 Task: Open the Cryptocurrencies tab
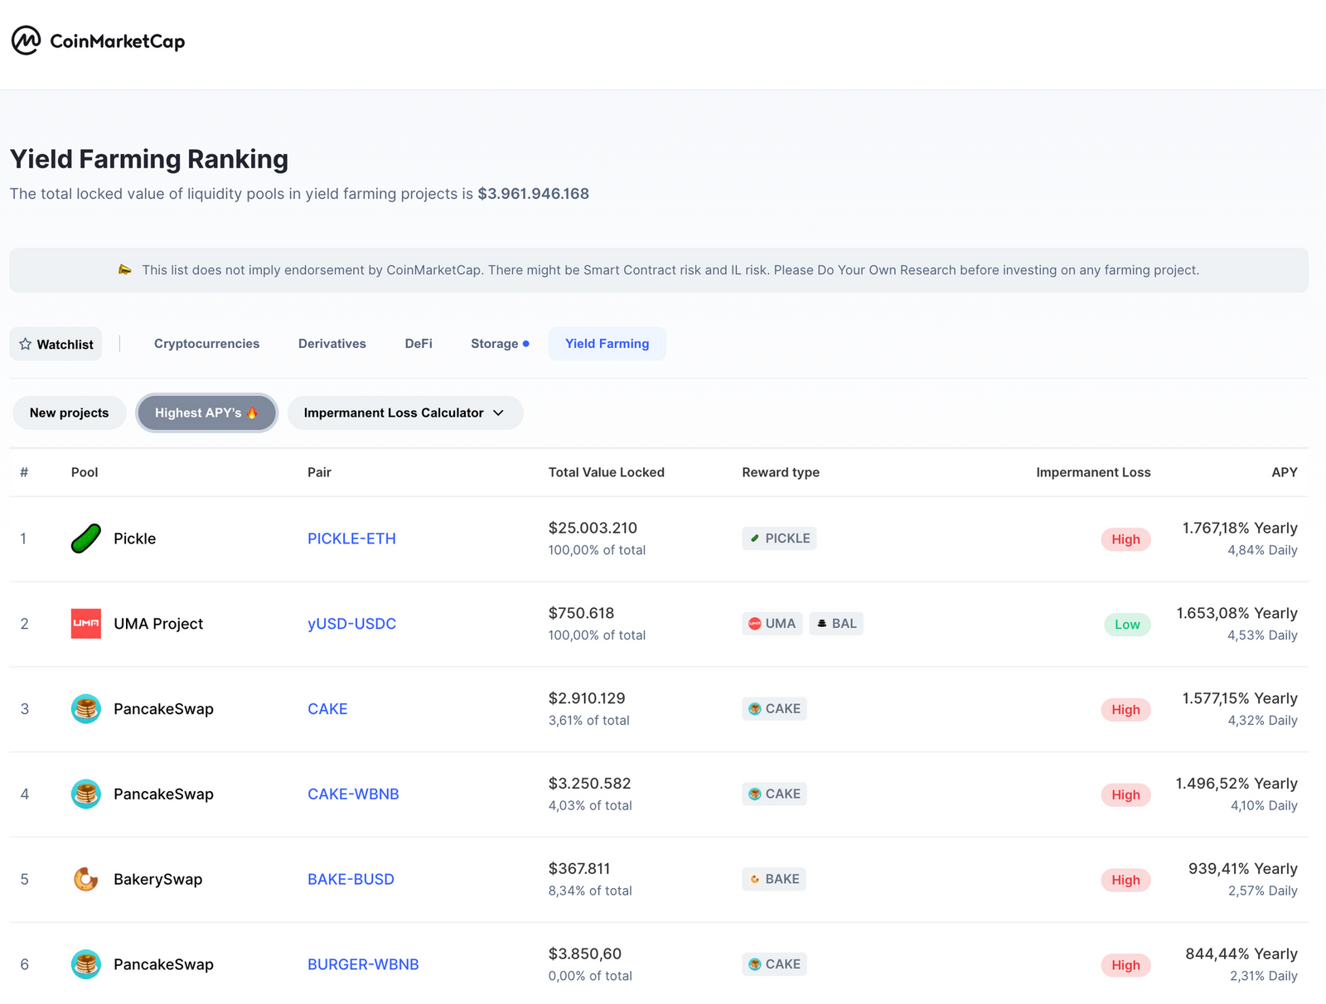point(206,344)
